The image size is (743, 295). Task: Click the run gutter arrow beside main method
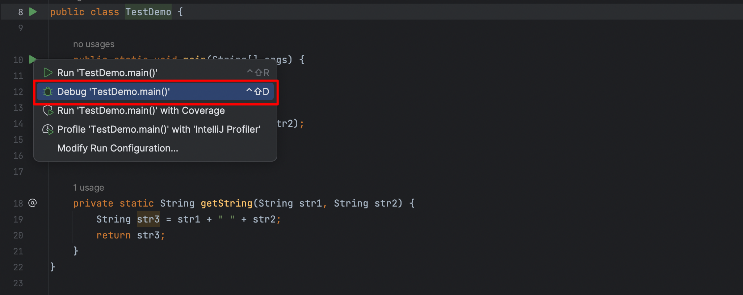[32, 59]
